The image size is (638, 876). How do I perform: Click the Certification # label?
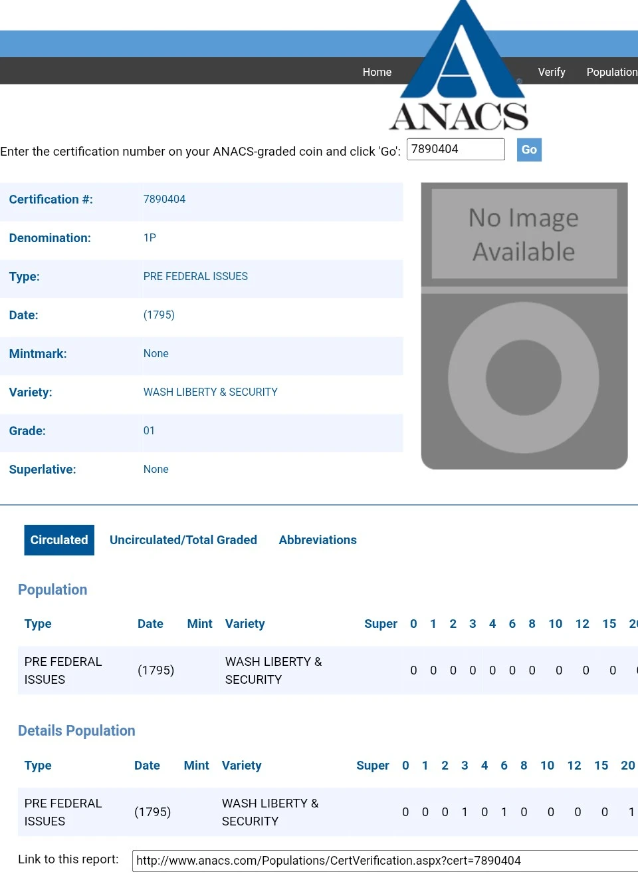tap(51, 200)
